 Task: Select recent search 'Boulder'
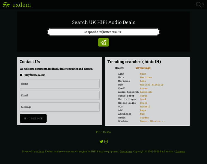click(123, 121)
